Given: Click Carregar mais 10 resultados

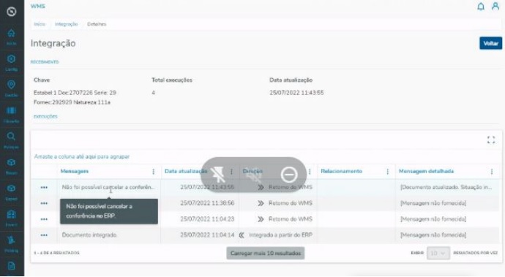Looking at the screenshot, I should pyautogui.click(x=266, y=253).
